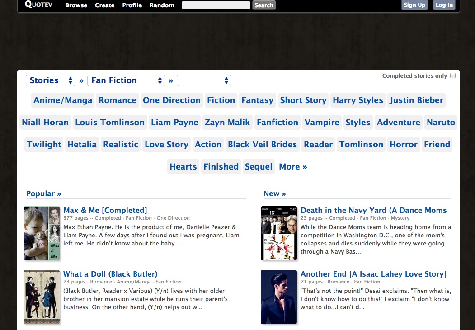The height and width of the screenshot is (330, 475).
Task: Pick the Justin Bieber tag
Action: (416, 100)
